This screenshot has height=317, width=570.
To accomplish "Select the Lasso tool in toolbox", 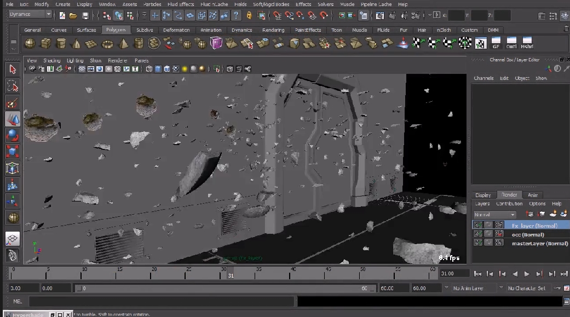I will 13,86.
